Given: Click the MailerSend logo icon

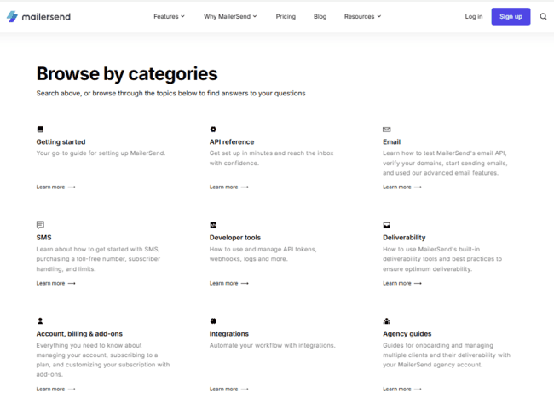Looking at the screenshot, I should click(x=12, y=16).
